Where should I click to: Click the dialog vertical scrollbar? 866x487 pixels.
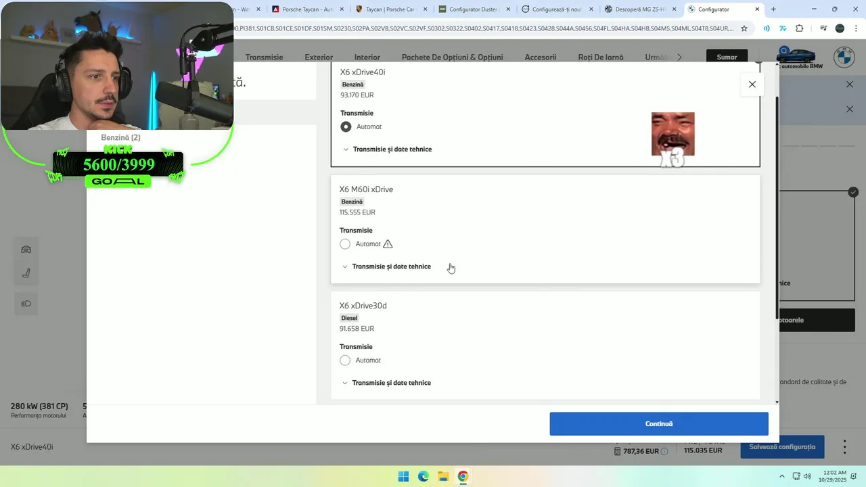pos(777,206)
